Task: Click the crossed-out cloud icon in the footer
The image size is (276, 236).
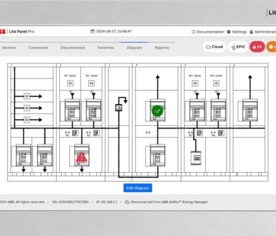Action: 127,202
